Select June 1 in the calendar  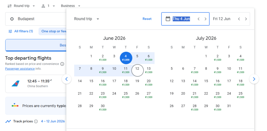(91, 56)
